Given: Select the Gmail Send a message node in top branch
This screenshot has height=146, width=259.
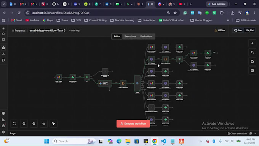Looking at the screenshot, I should pos(151,47).
